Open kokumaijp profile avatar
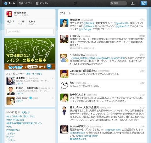This screenshot has height=143, width=151. pos(9,14)
